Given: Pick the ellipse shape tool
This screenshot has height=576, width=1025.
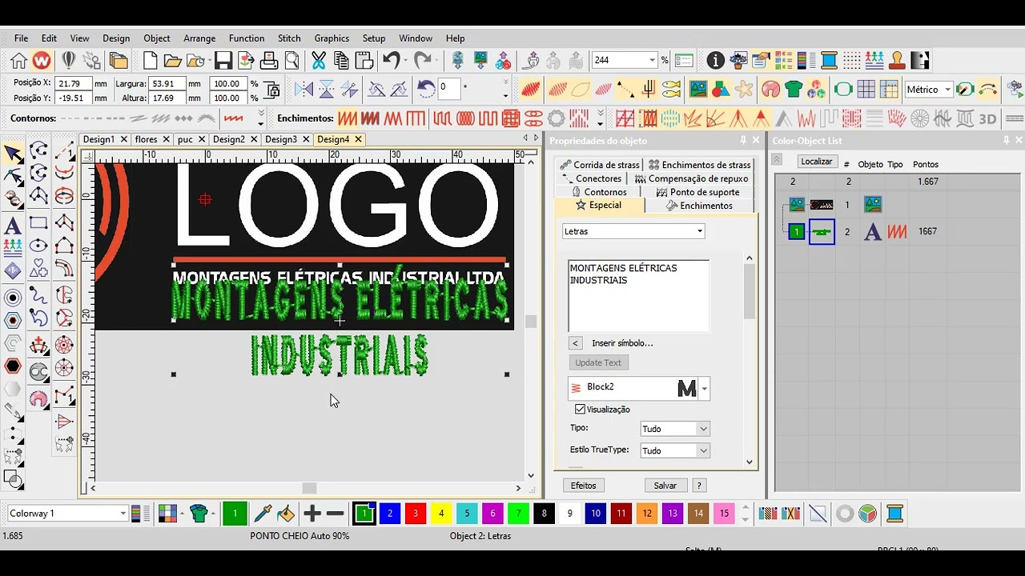Looking at the screenshot, I should (38, 246).
